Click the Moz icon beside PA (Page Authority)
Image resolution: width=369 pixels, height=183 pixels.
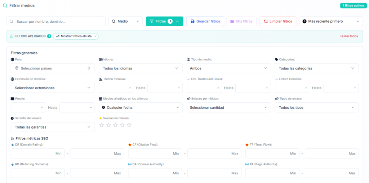(247, 164)
